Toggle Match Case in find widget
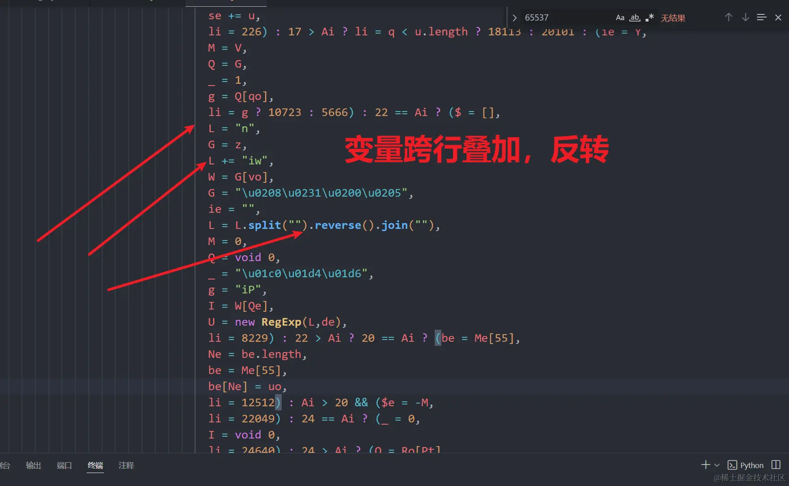 620,18
